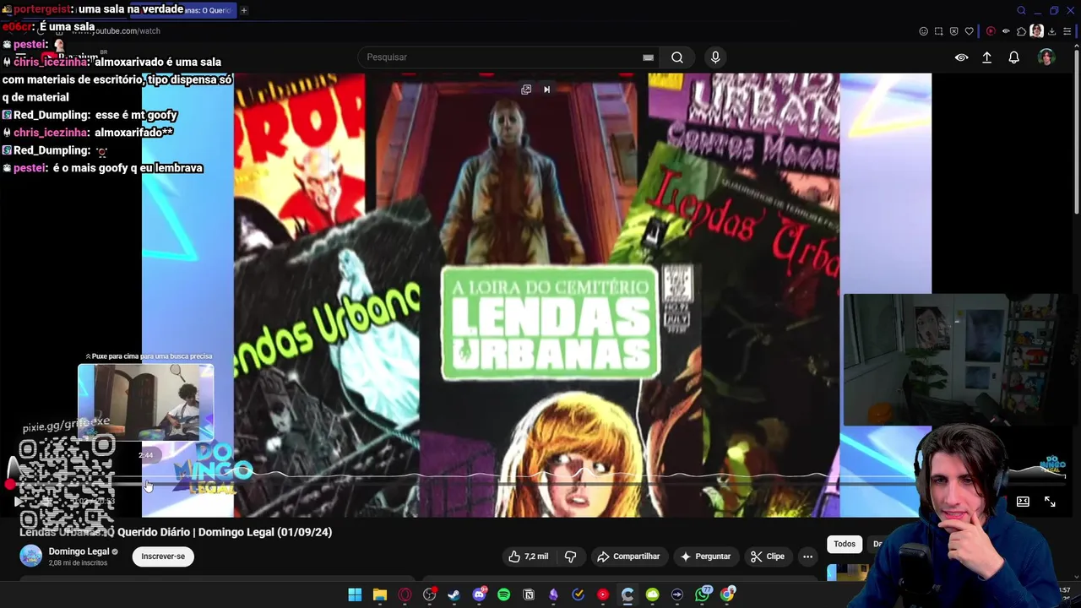Click the Compartilhar button
Screen dimensions: 1081x608
[628, 556]
